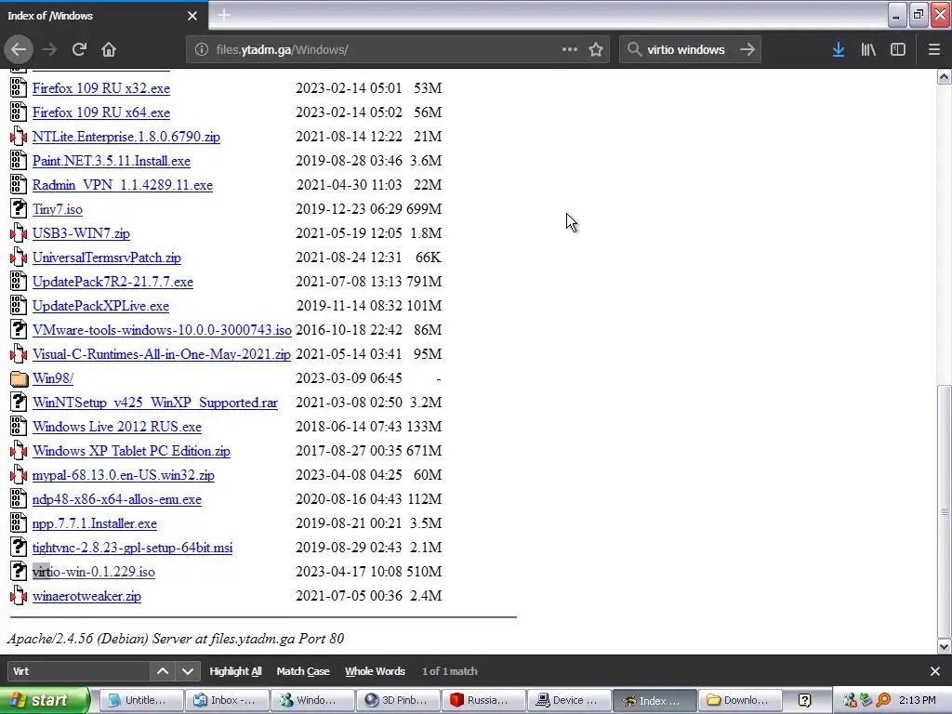Click the binary icon beside Paint.NET installer
This screenshot has width=952, height=714.
click(x=19, y=160)
